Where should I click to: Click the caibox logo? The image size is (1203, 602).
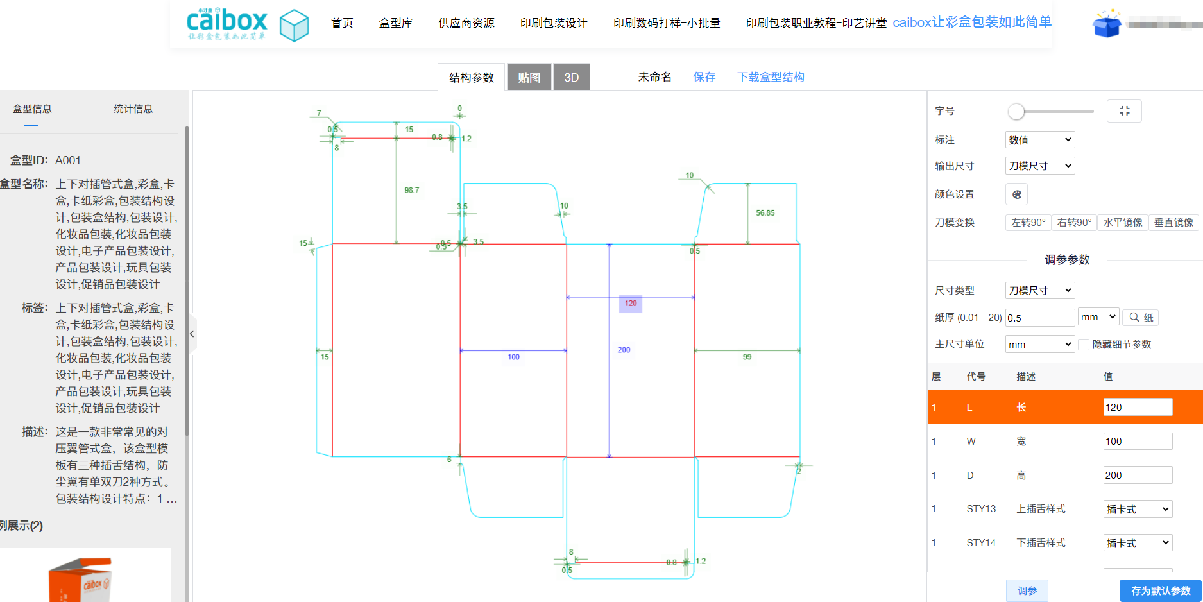(x=226, y=24)
